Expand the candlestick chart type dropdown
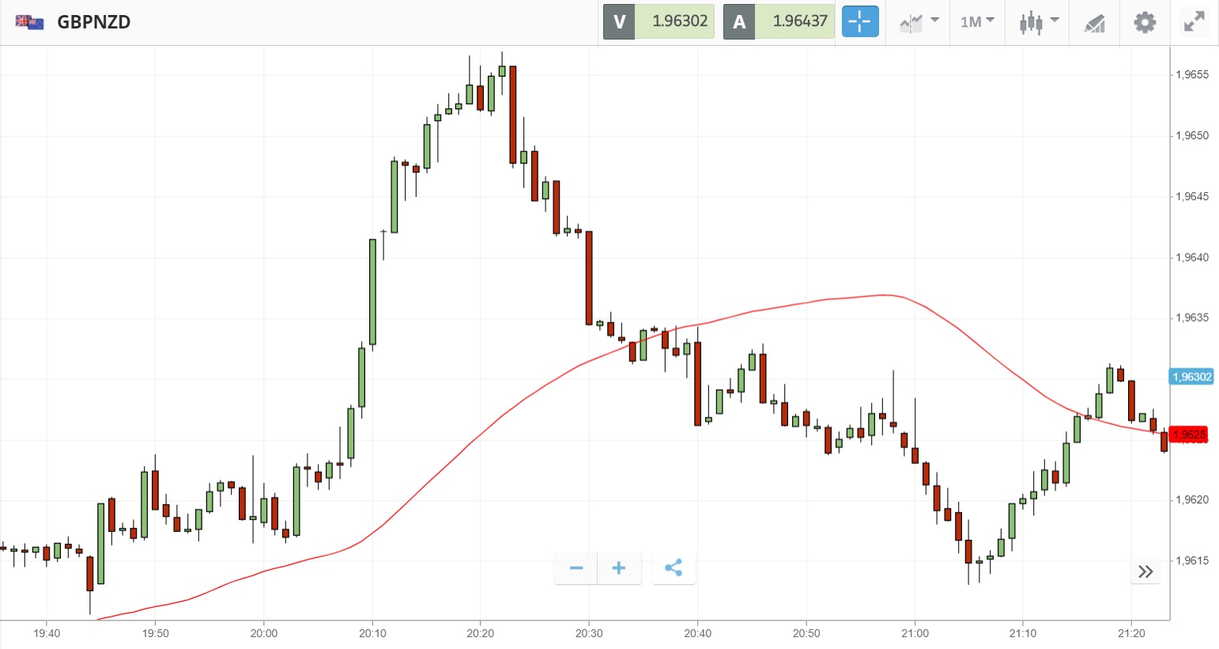1219x649 pixels. (x=1038, y=21)
